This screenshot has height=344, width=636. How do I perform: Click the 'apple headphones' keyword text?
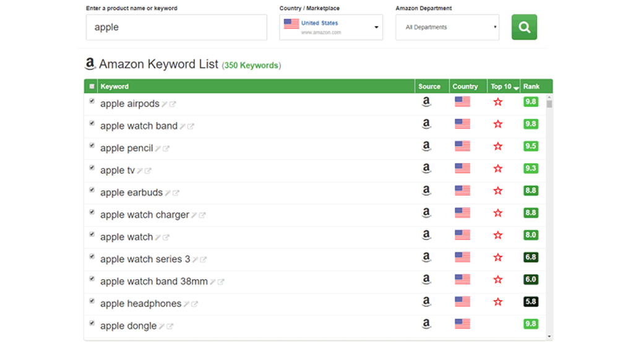pyautogui.click(x=140, y=304)
